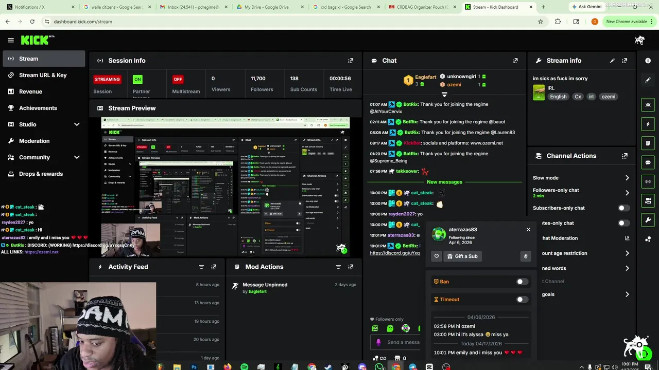Click the Kick logo
Image resolution: width=659 pixels, height=370 pixels.
[38, 40]
